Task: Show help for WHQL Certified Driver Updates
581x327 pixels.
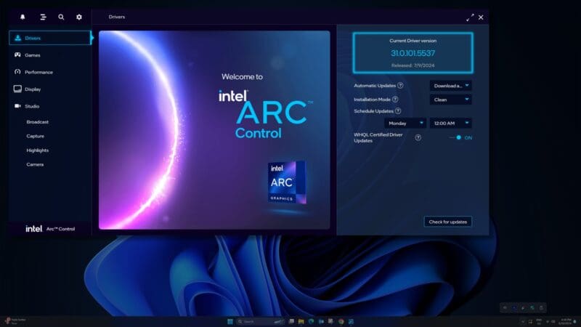Action: point(418,137)
